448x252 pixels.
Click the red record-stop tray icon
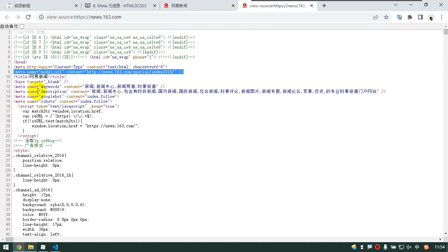(x=377, y=247)
